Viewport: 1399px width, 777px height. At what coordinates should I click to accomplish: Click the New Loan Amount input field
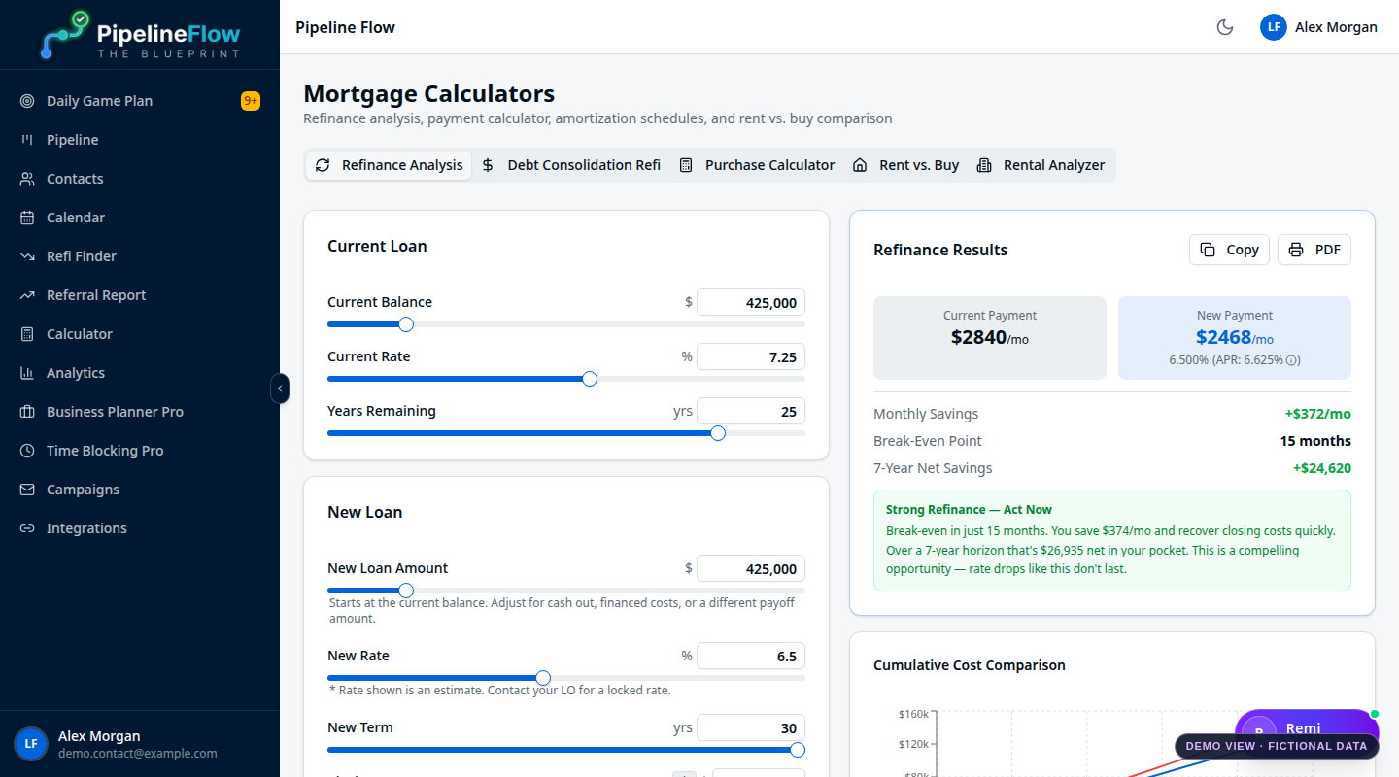(x=751, y=569)
